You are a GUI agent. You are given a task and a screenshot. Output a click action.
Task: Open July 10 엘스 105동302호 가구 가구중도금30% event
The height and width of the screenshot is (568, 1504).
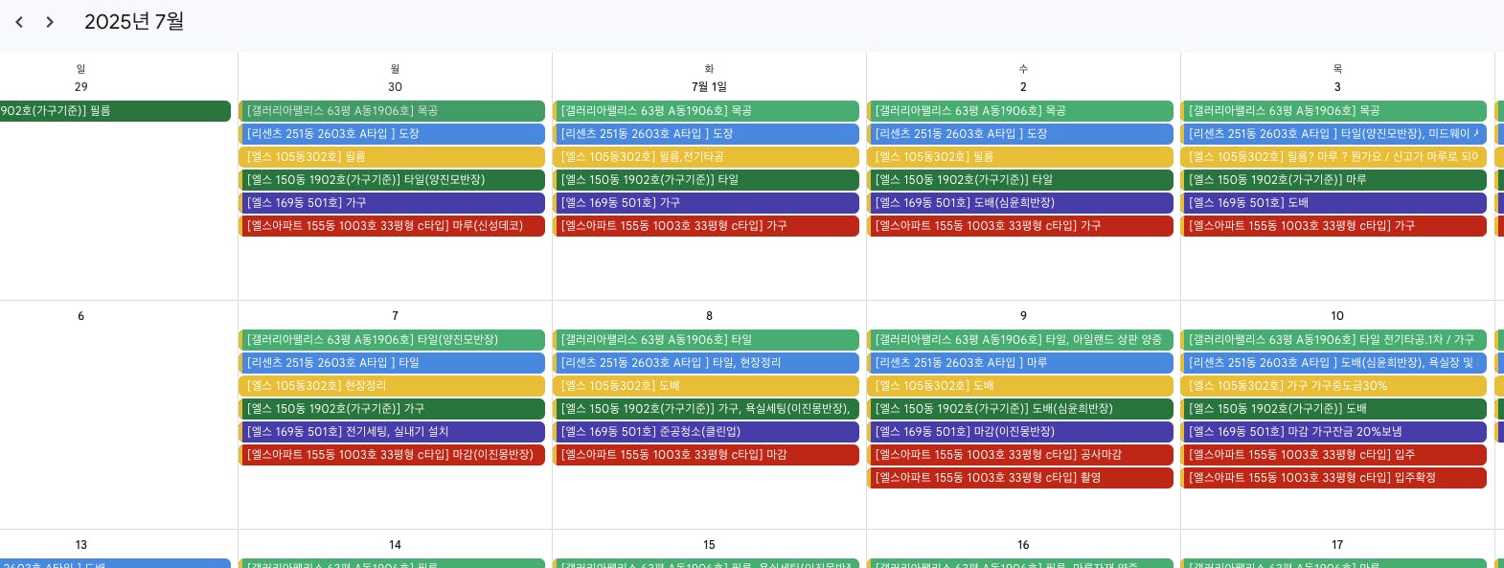coord(1334,386)
